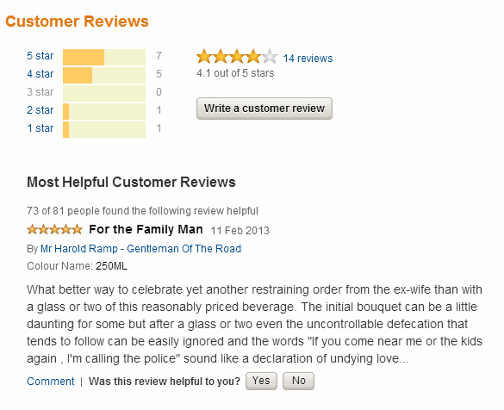Click the 5 star histogram bar
The image size is (504, 410).
104,57
